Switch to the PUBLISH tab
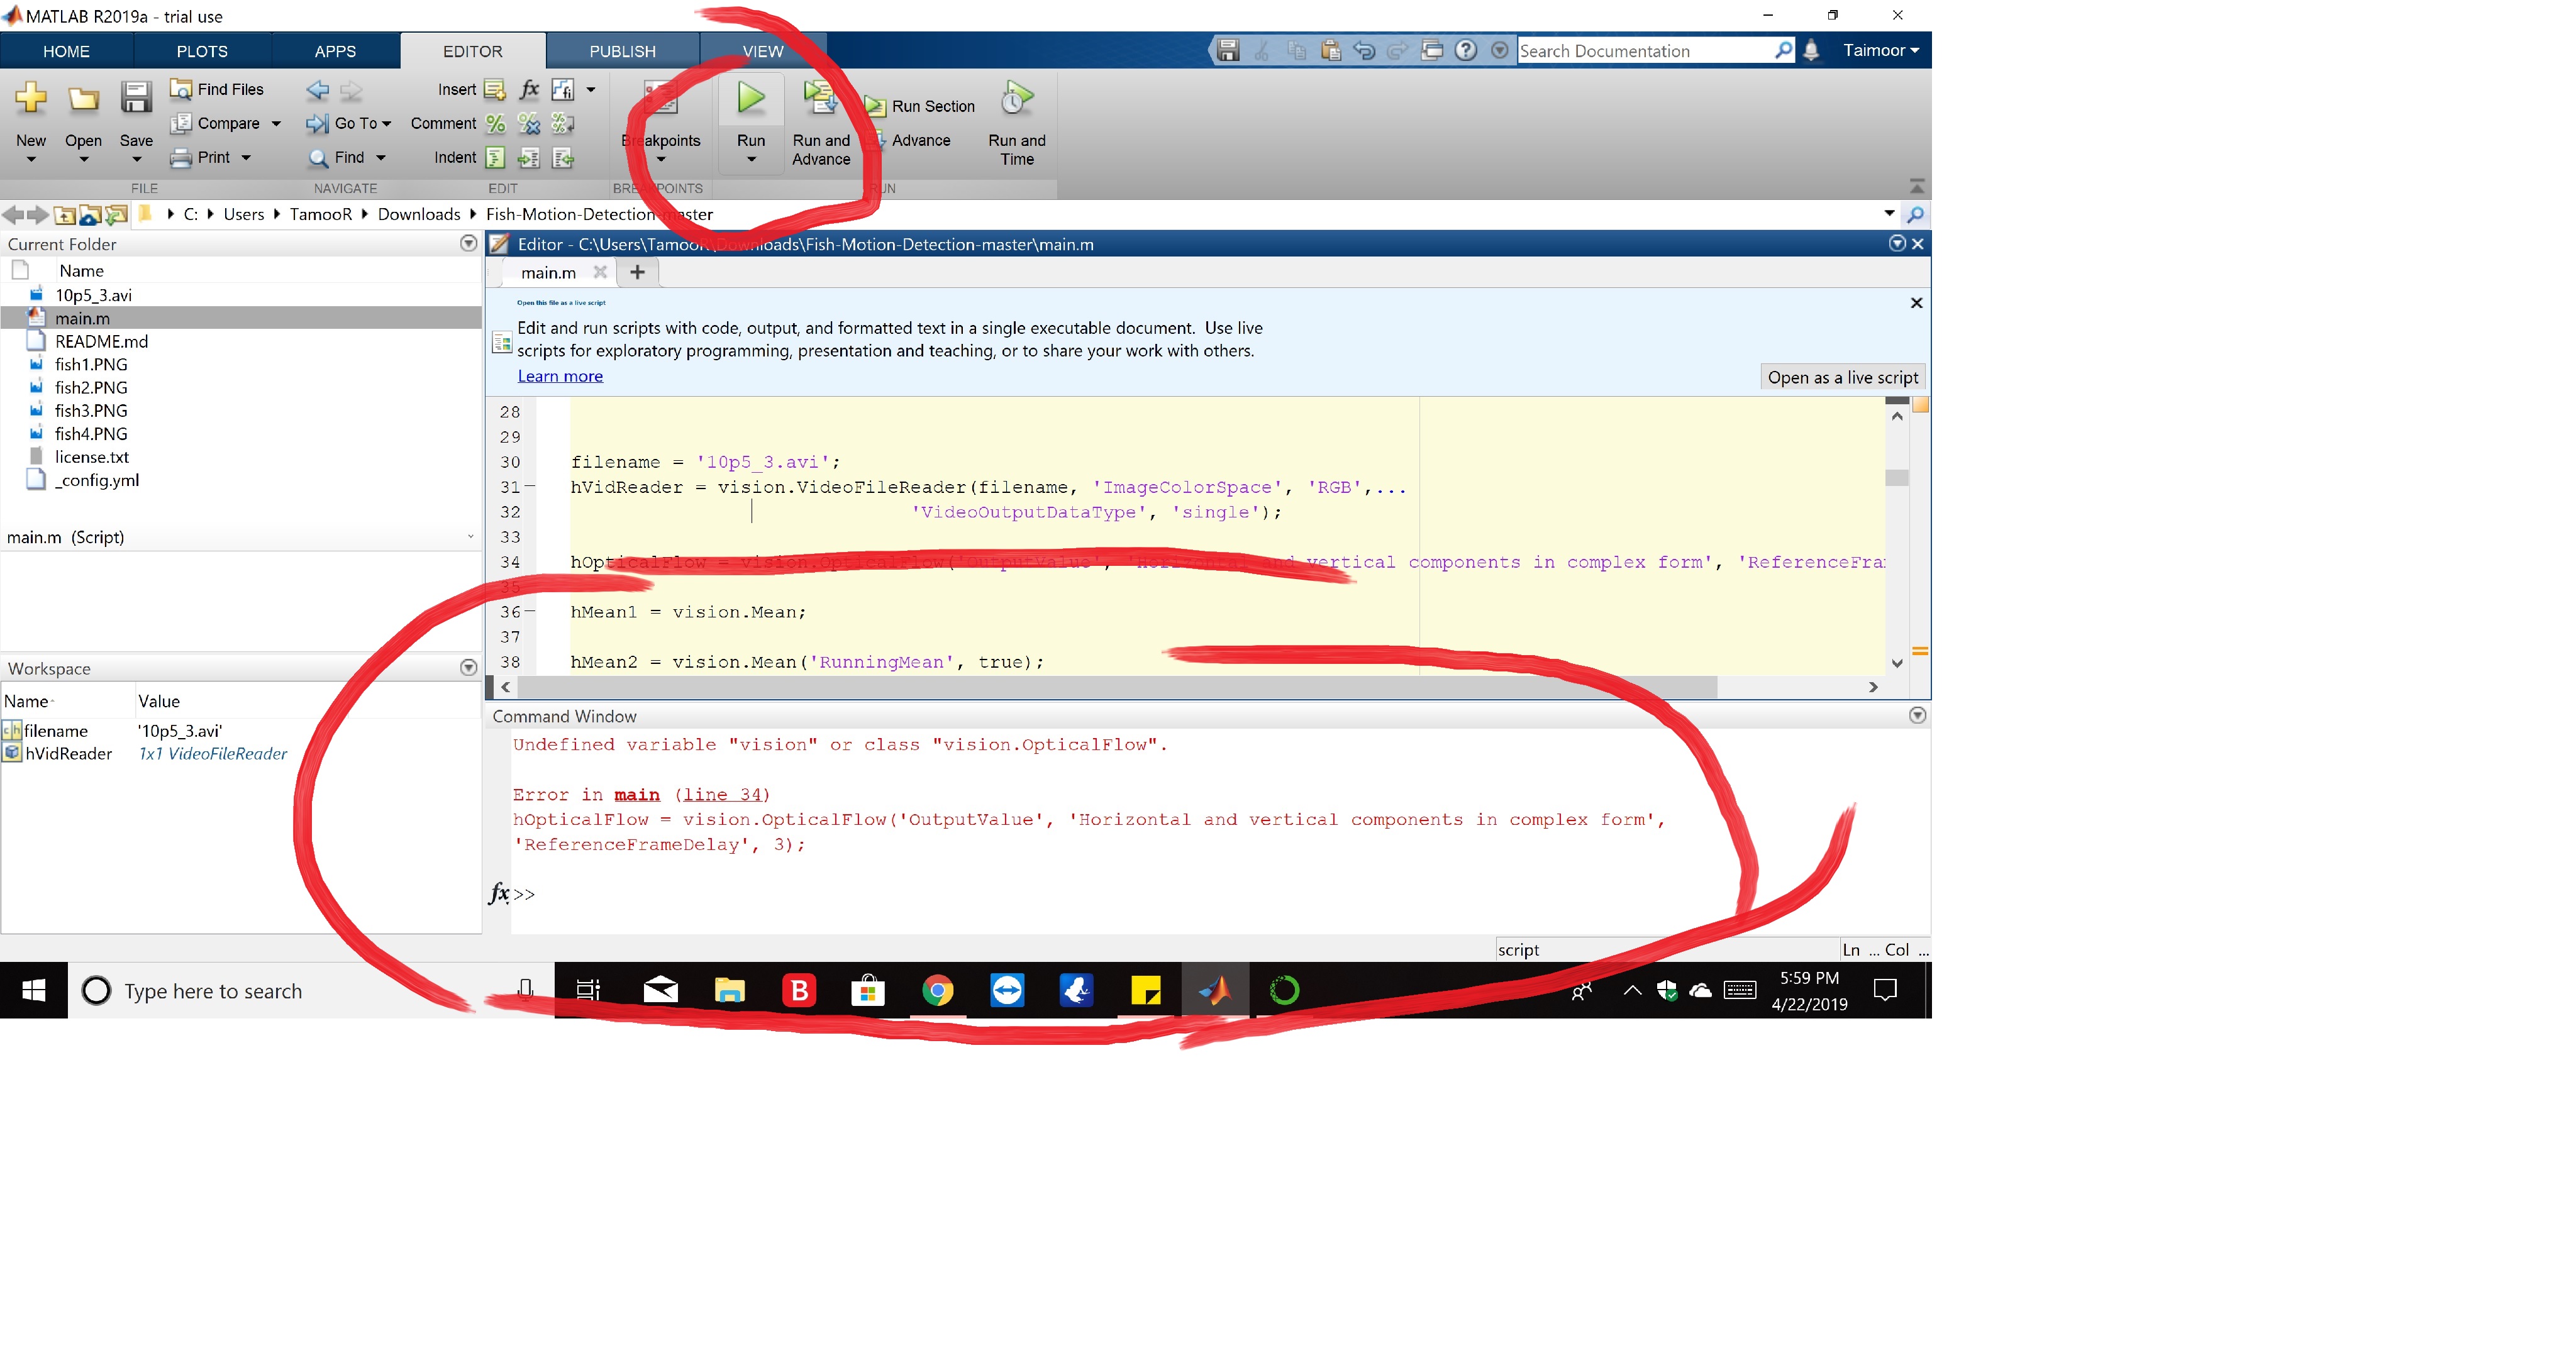The width and height of the screenshot is (2576, 1358). (622, 51)
